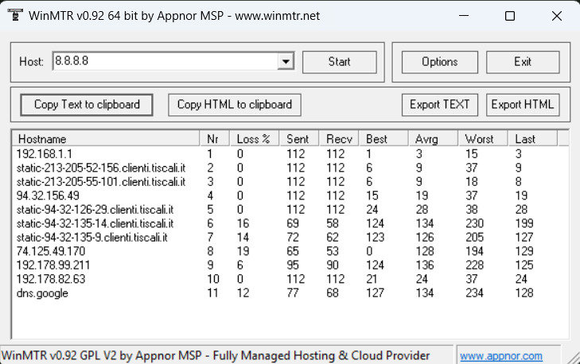Viewport: 580px width, 364px height.
Task: Click the Last column header
Action: pyautogui.click(x=532, y=139)
